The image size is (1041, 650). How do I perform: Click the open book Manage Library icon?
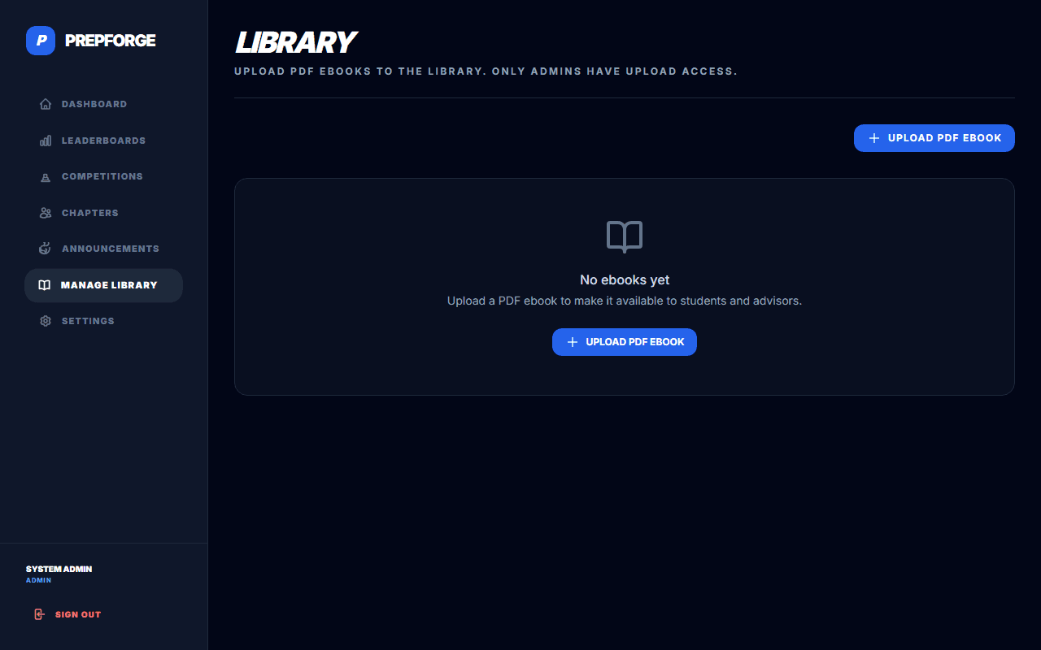[46, 284]
